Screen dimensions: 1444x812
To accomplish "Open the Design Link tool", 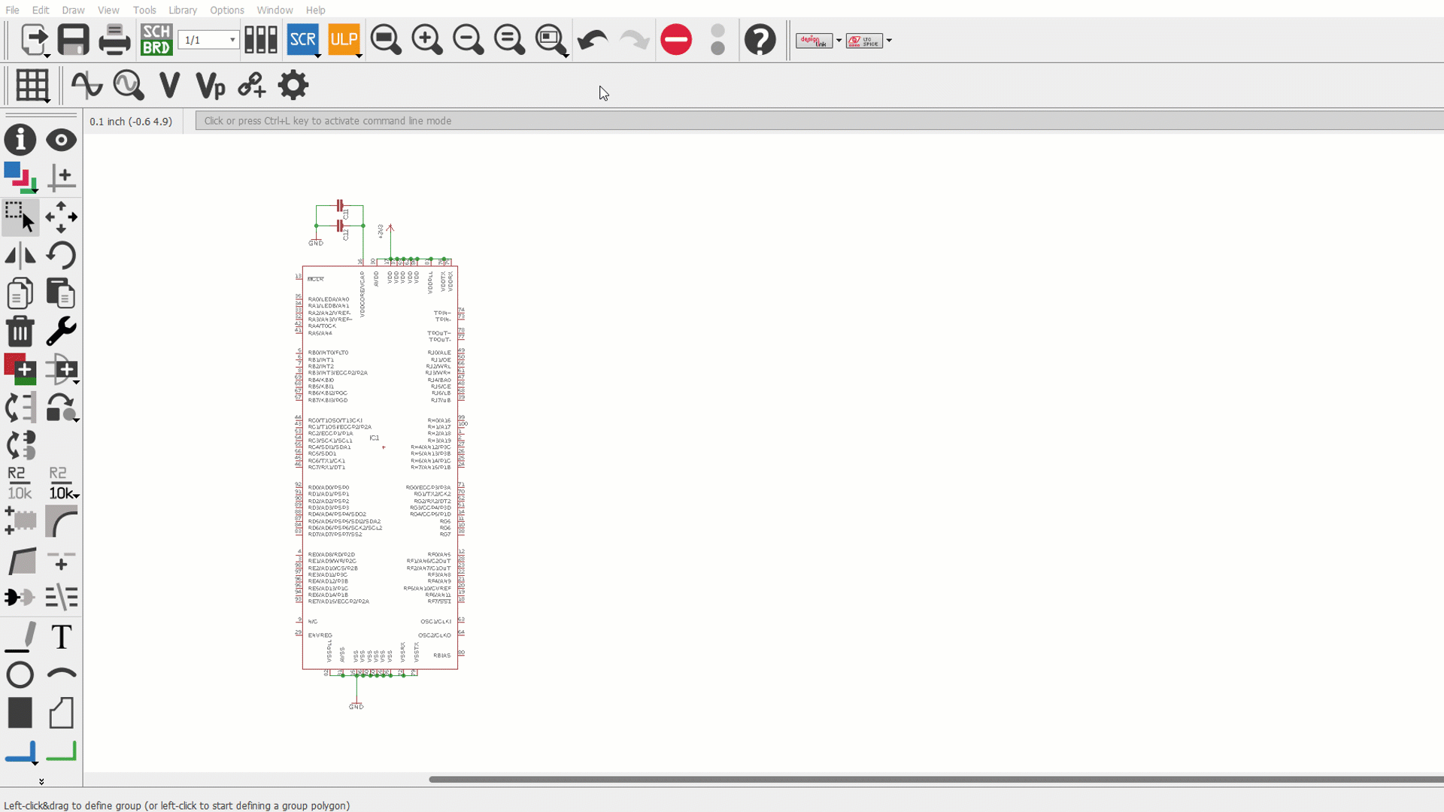I will click(815, 41).
